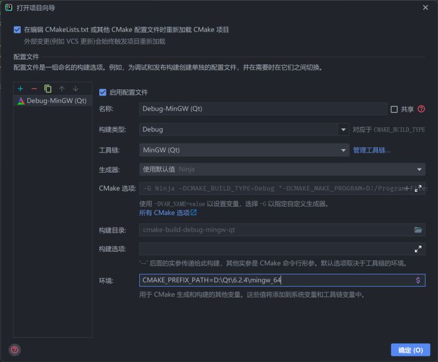The image size is (438, 362).
Task: Click the move profile down arrow
Action: [x=75, y=89]
